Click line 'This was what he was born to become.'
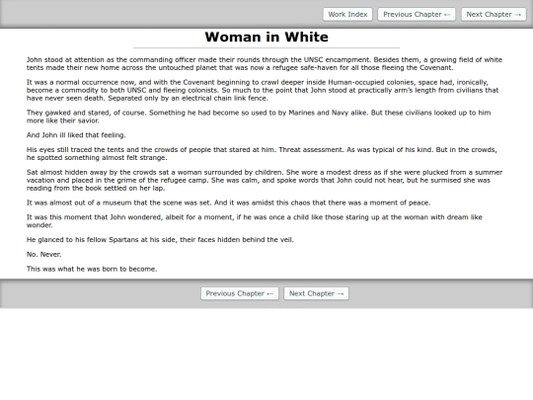 (x=92, y=269)
